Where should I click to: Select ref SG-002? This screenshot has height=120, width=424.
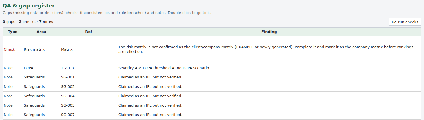[89, 87]
